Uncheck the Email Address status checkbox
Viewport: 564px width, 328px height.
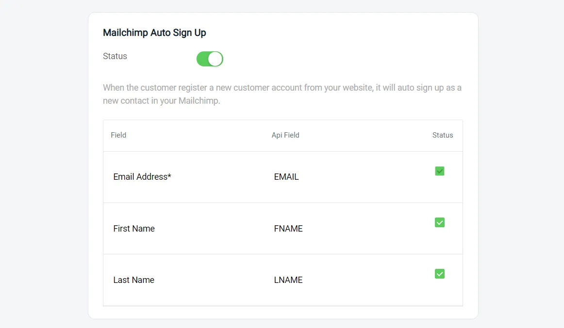tap(439, 171)
